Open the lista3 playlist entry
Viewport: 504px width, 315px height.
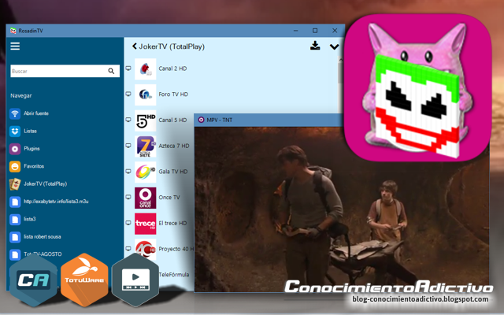pos(30,219)
